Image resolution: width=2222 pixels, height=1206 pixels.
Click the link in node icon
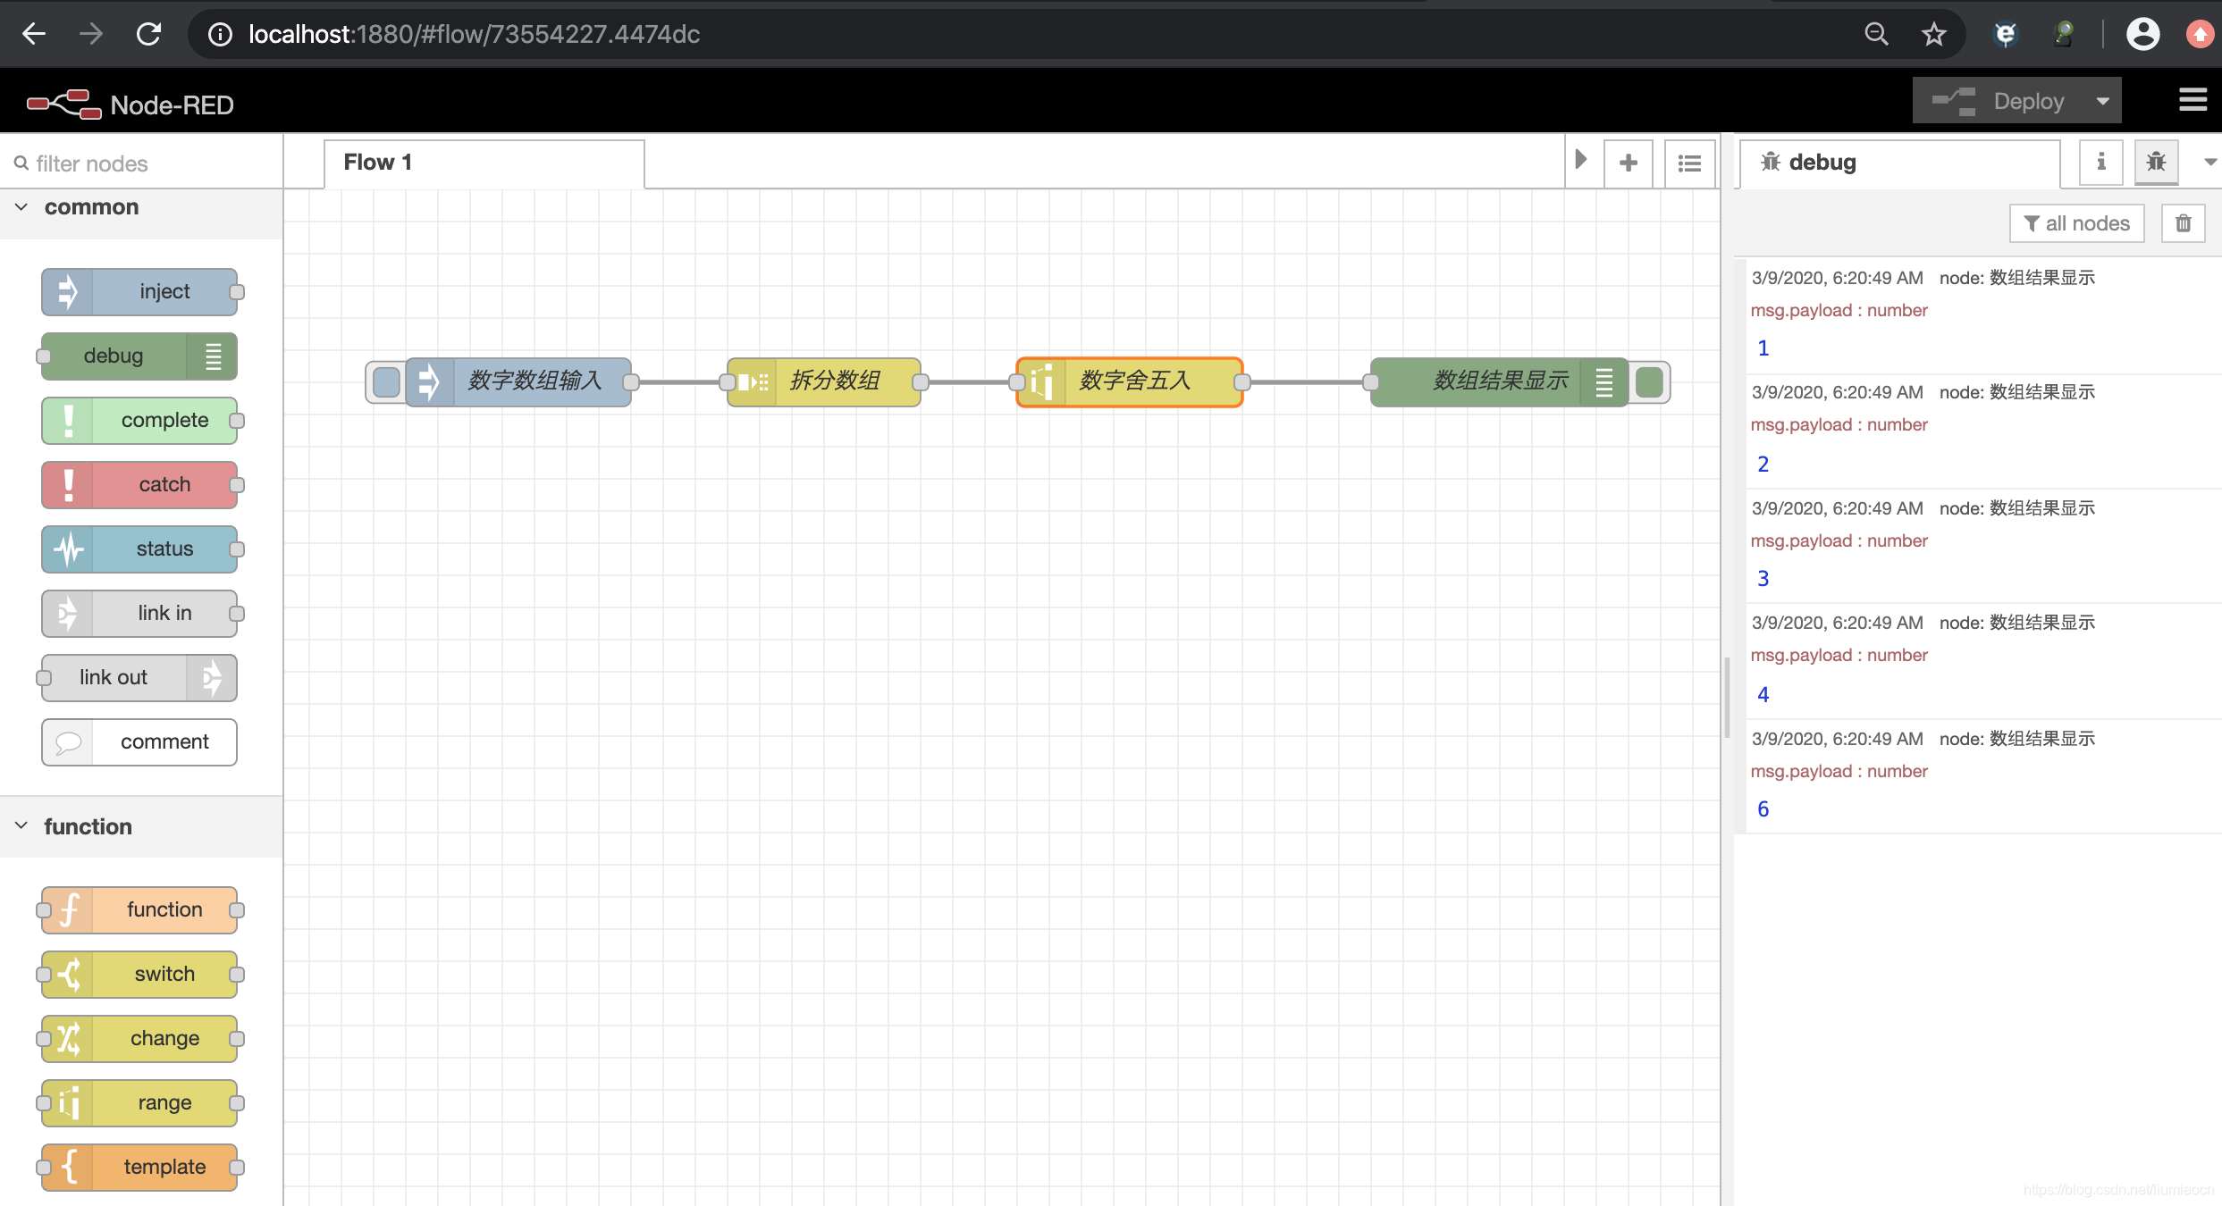pos(67,612)
